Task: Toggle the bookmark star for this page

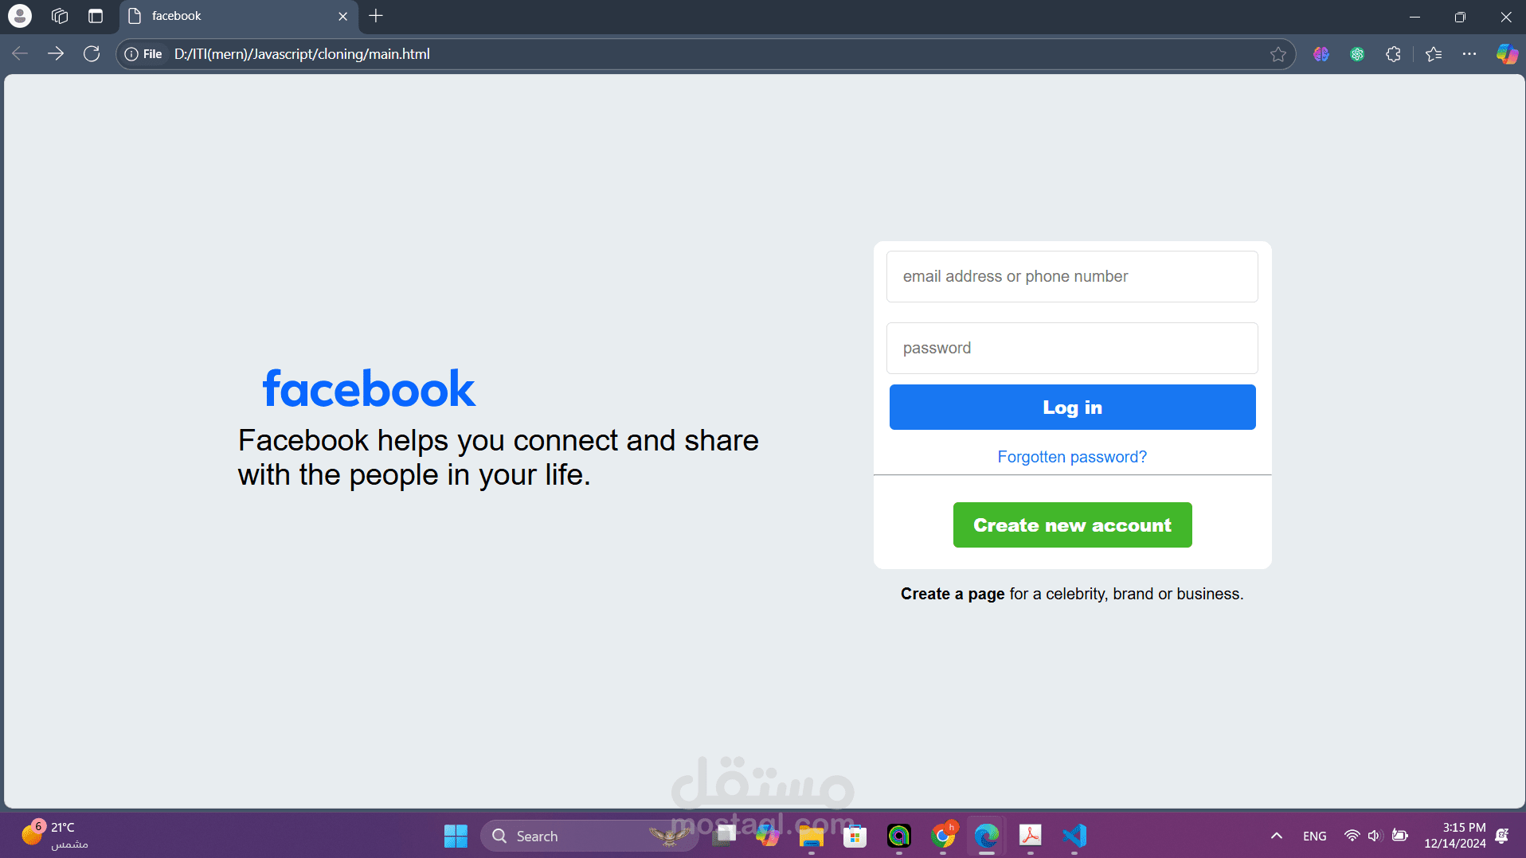Action: tap(1278, 54)
